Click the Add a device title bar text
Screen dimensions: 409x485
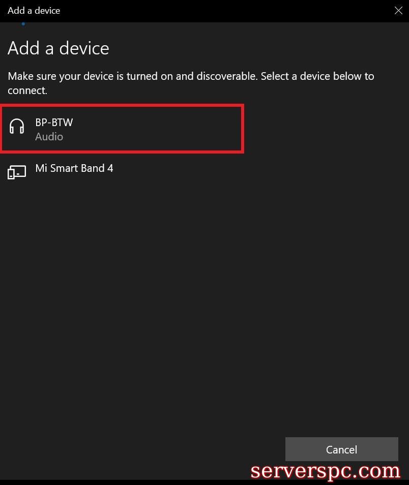[34, 11]
